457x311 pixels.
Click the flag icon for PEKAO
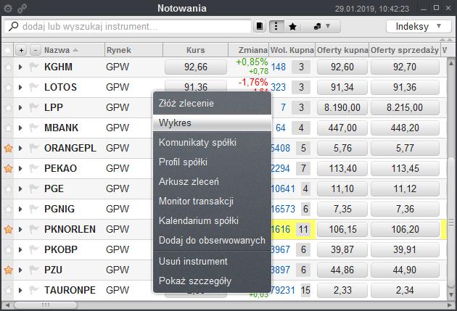pyautogui.click(x=34, y=168)
